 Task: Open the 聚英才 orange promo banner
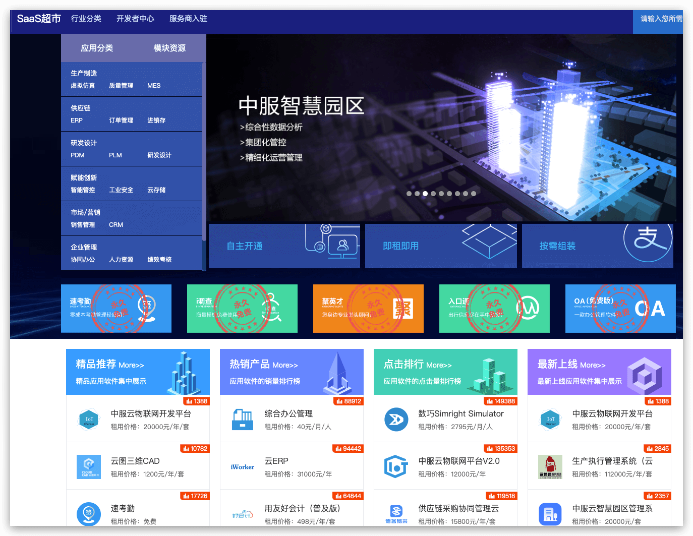pyautogui.click(x=368, y=309)
